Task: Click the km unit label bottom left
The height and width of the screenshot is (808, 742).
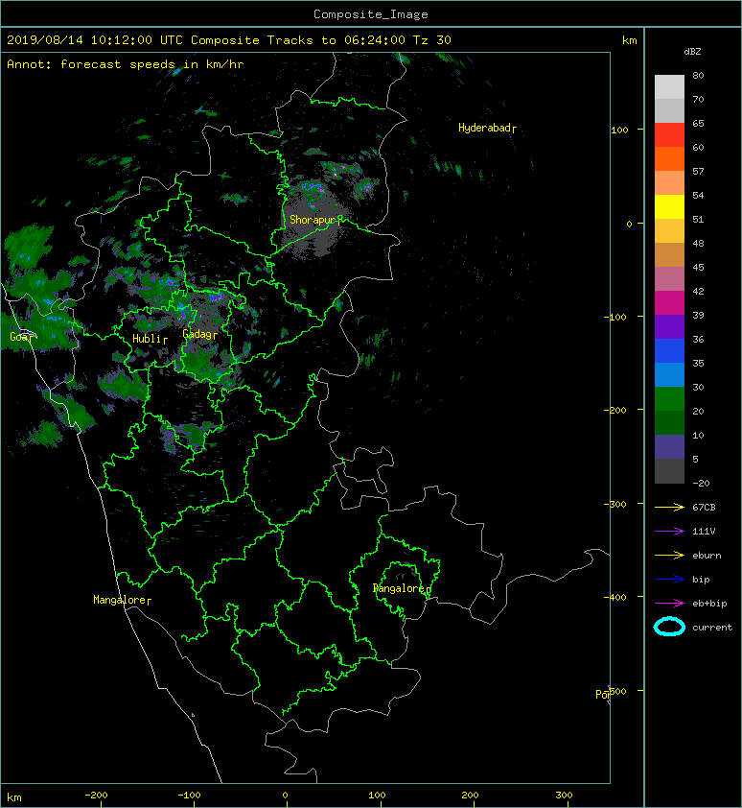Action: click(14, 797)
